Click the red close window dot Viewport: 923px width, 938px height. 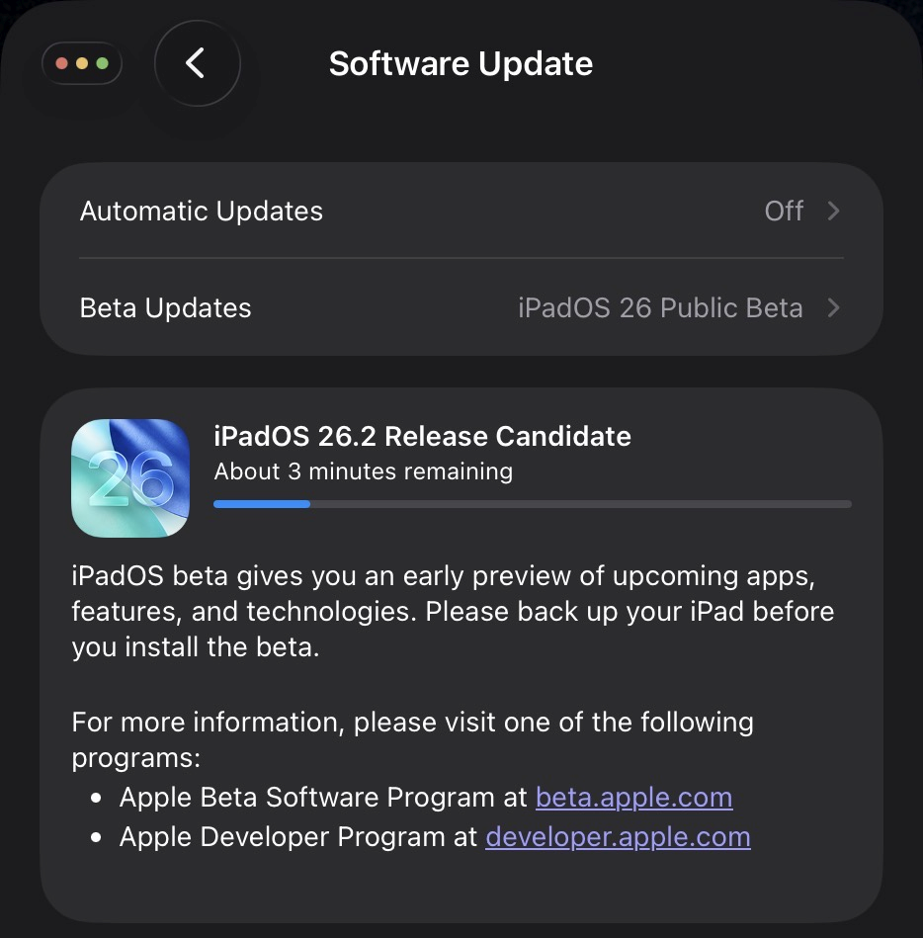(x=62, y=64)
